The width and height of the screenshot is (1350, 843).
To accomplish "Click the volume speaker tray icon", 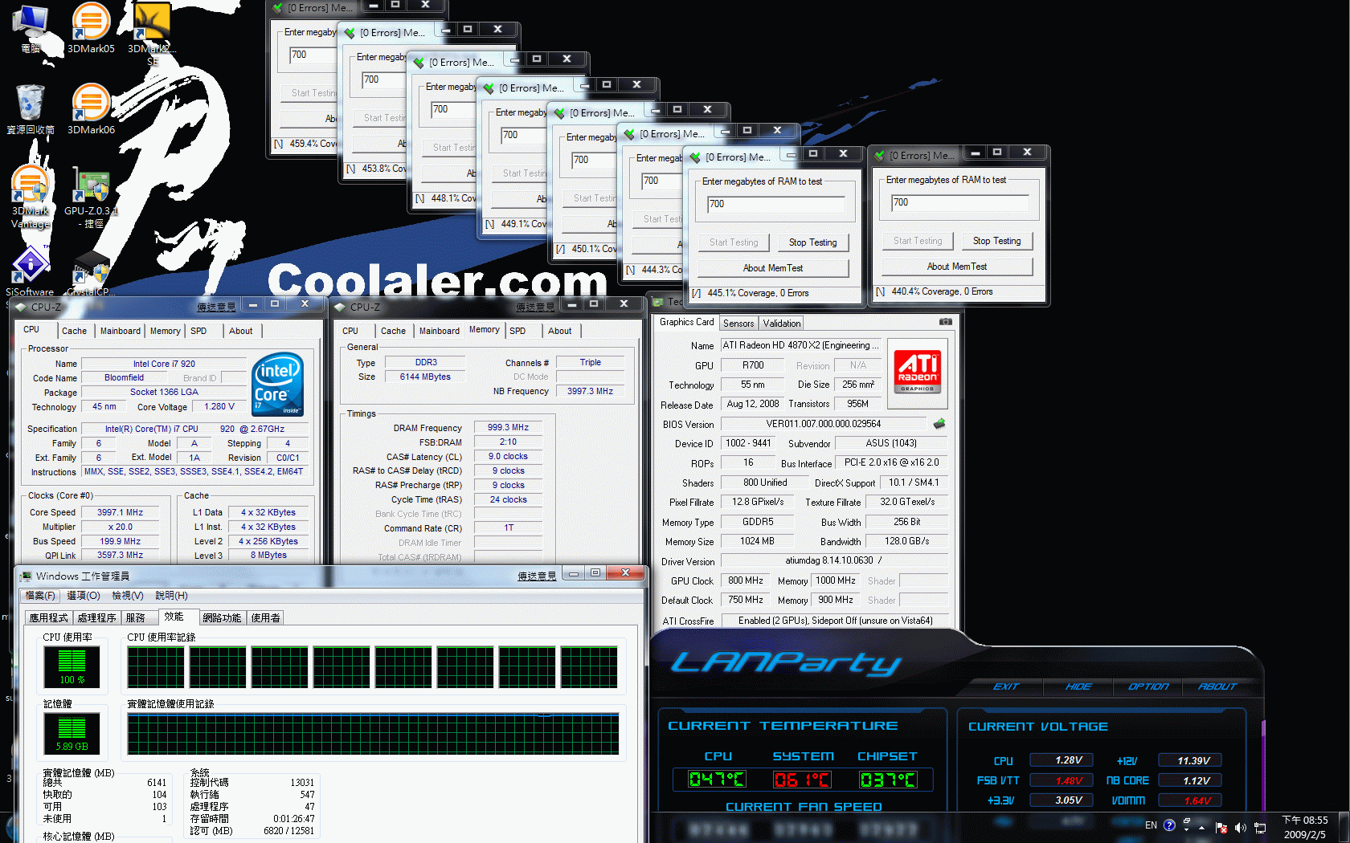I will (1240, 828).
